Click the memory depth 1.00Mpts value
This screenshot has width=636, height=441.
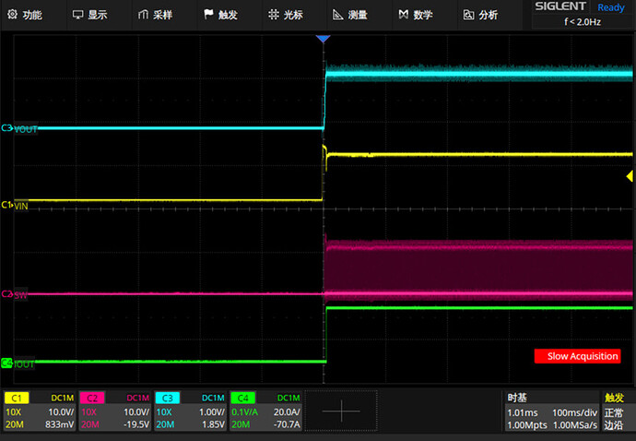(x=527, y=424)
